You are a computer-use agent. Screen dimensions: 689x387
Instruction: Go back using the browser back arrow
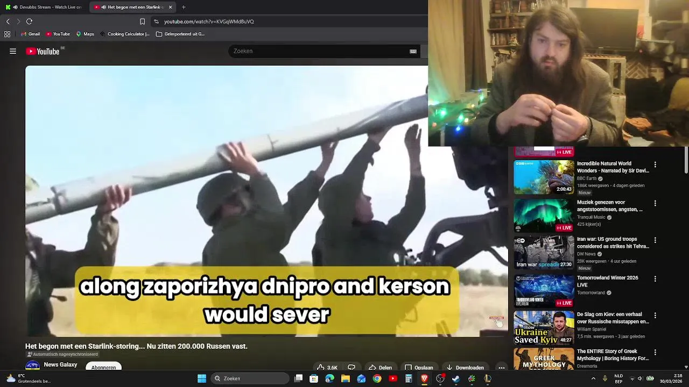(8, 21)
